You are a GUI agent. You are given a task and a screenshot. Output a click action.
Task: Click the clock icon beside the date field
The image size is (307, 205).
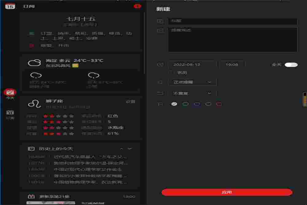coord(160,64)
